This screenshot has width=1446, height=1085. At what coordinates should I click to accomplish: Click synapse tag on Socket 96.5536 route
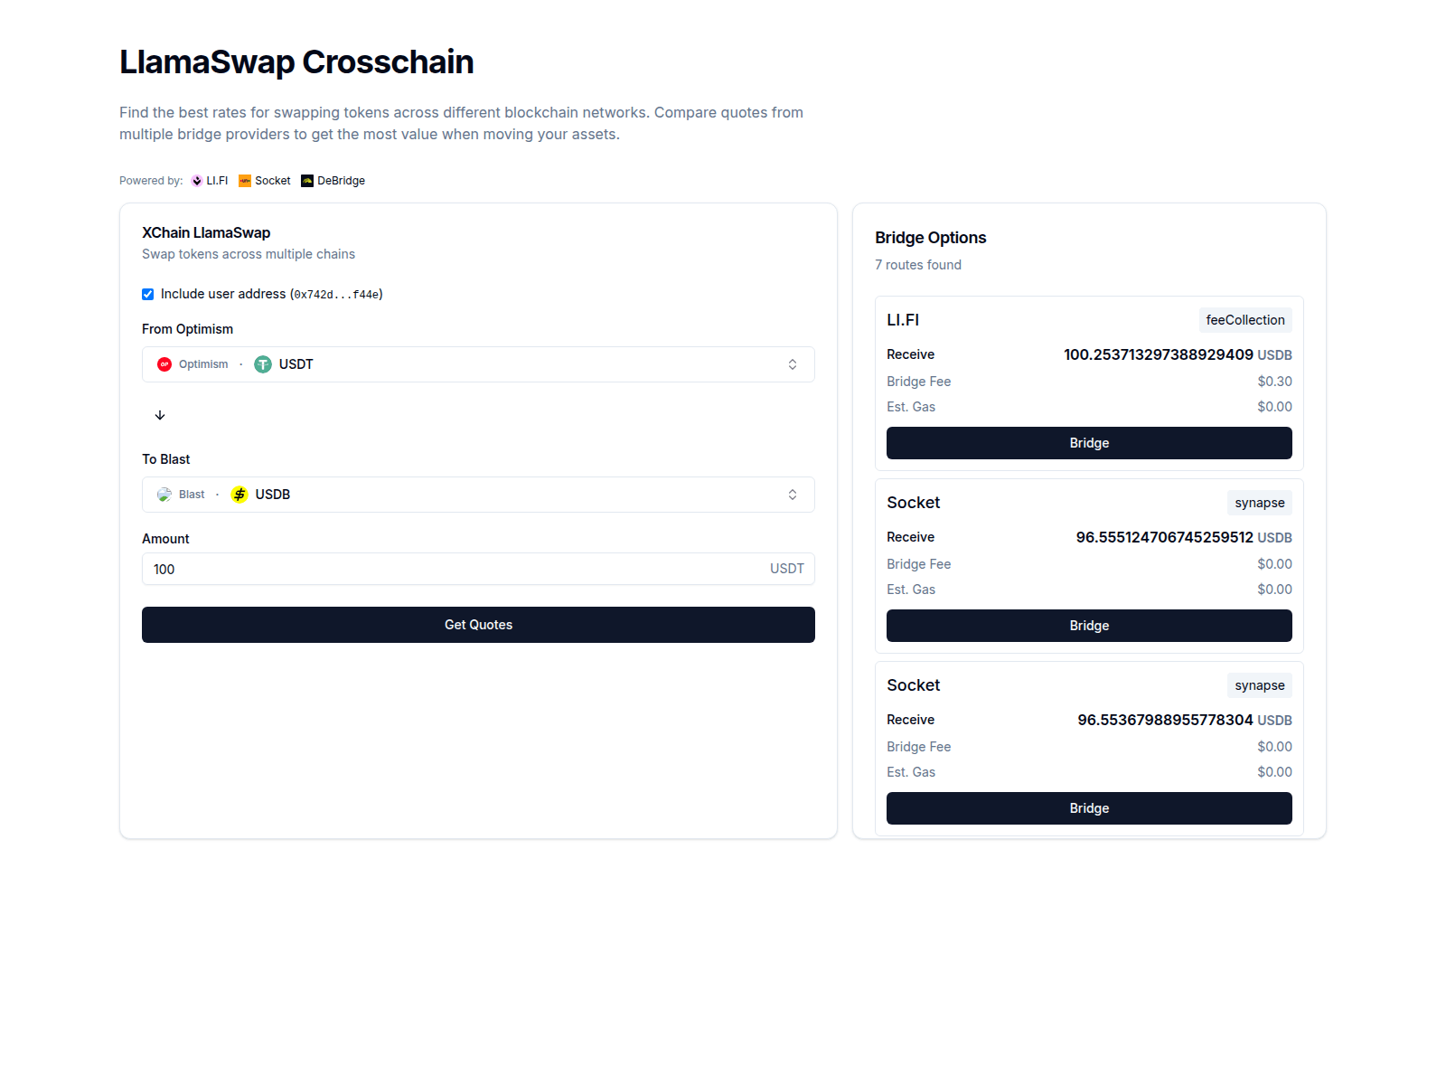coord(1260,685)
